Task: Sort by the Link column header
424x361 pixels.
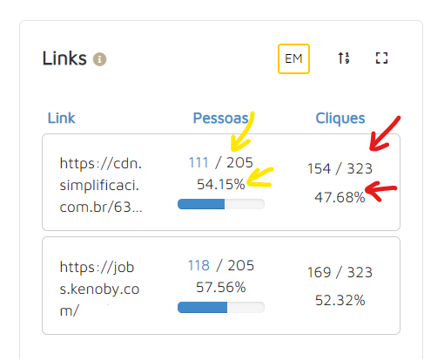Action: point(61,118)
